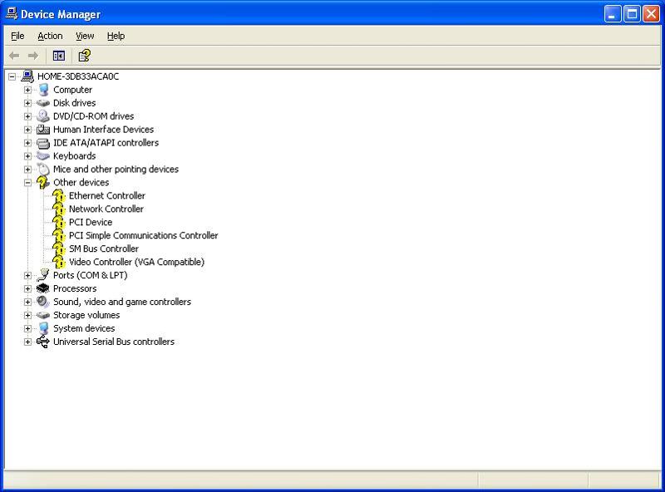665x492 pixels.
Task: Expand the DVD/CD-ROM drives category
Action: click(x=27, y=116)
